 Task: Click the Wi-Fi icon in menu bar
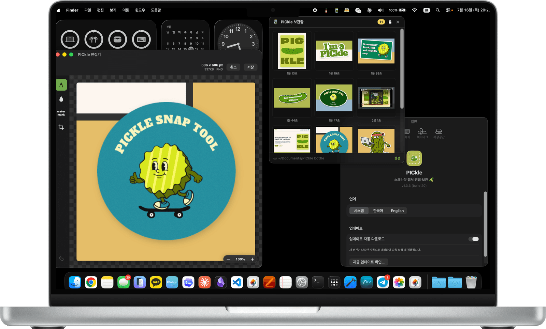[x=415, y=10]
